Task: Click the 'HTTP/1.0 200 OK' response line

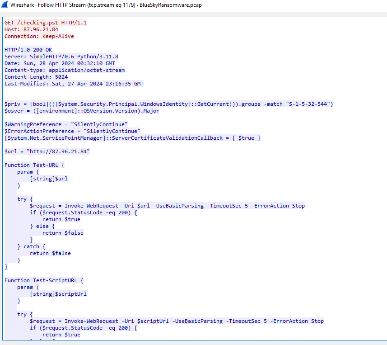Action: point(28,50)
